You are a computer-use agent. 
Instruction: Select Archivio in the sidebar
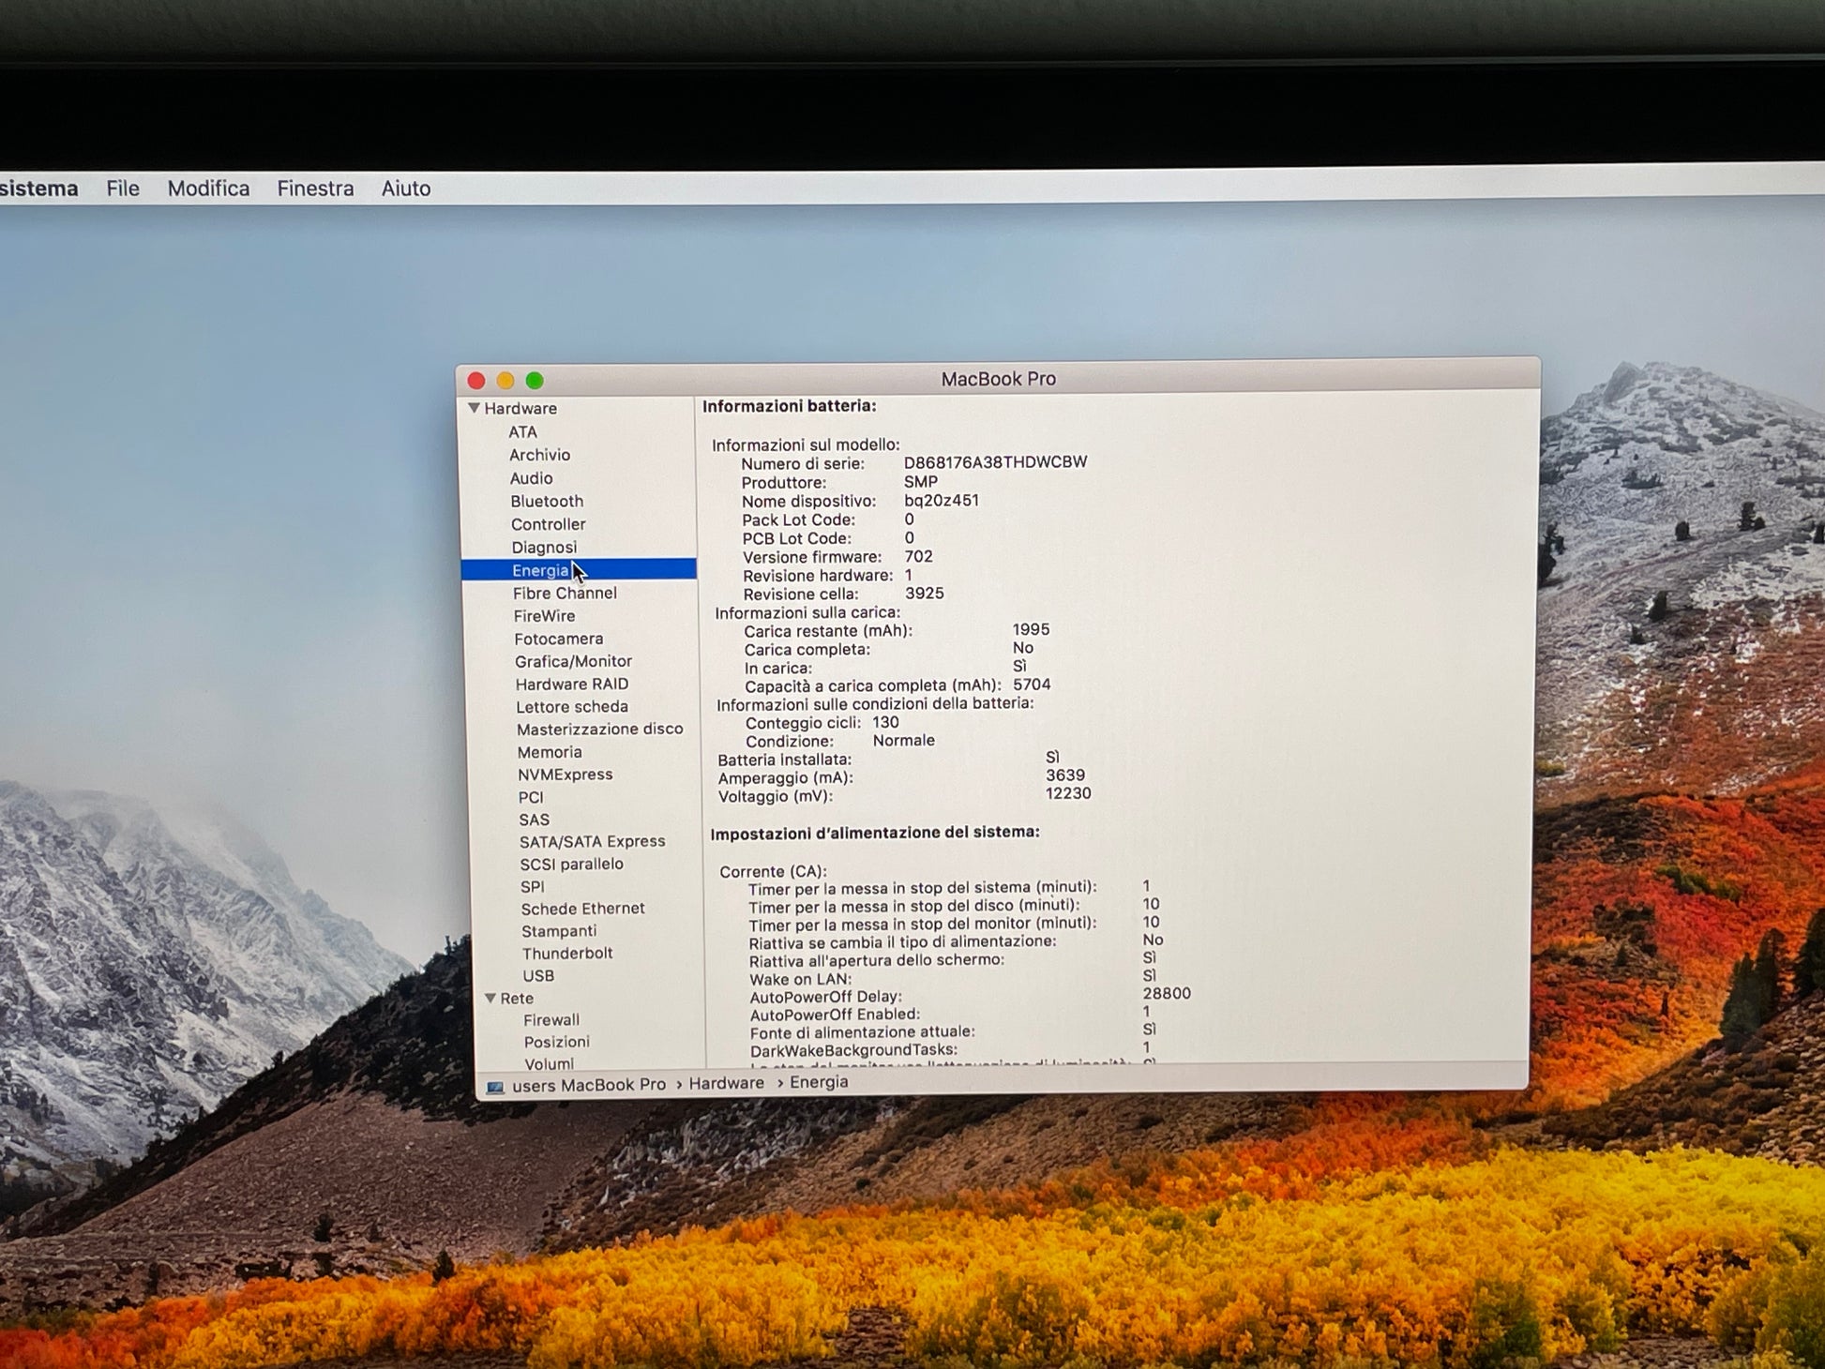pos(539,455)
